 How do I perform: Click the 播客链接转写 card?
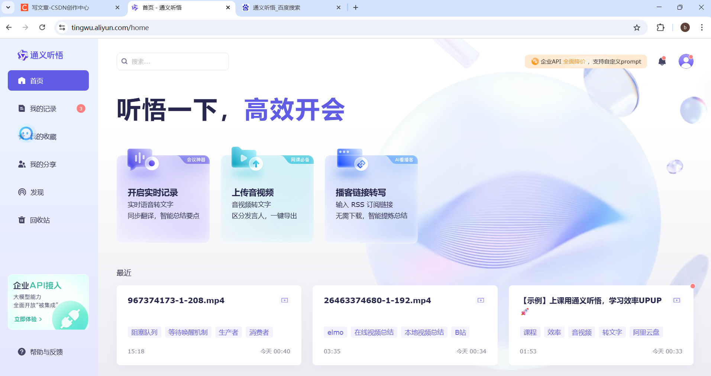point(371,199)
